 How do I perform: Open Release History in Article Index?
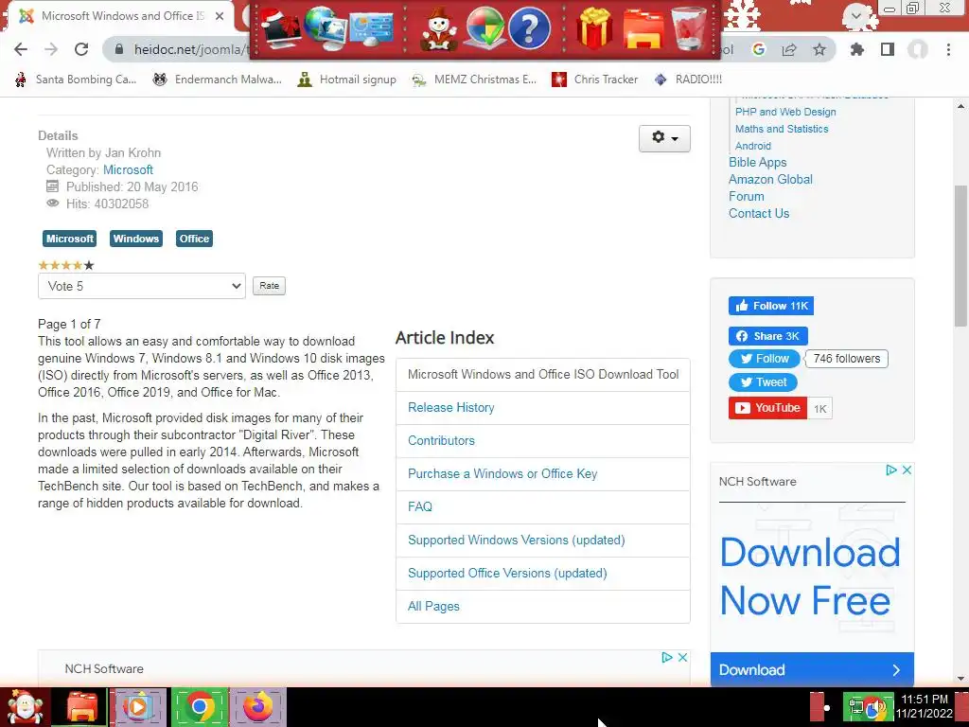click(x=451, y=407)
